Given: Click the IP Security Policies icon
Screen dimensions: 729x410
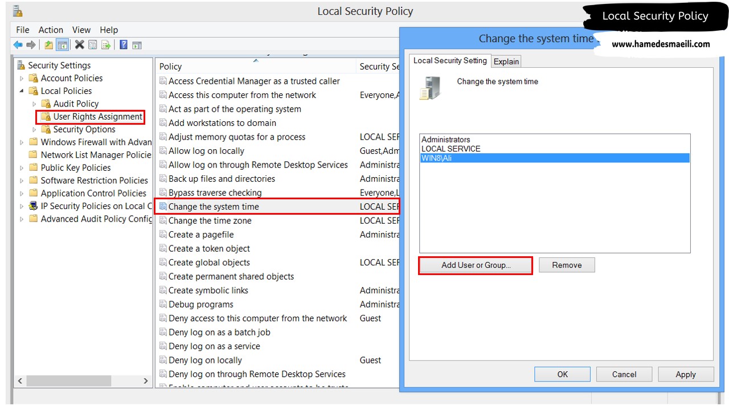Looking at the screenshot, I should (34, 206).
